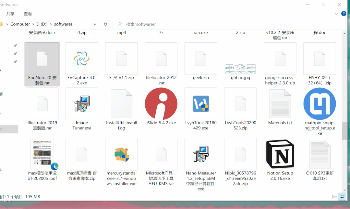This screenshot has height=209, width=350.
Task: Select max清理病毒 官方杀毒脚本.zip icon
Action: (x=82, y=154)
